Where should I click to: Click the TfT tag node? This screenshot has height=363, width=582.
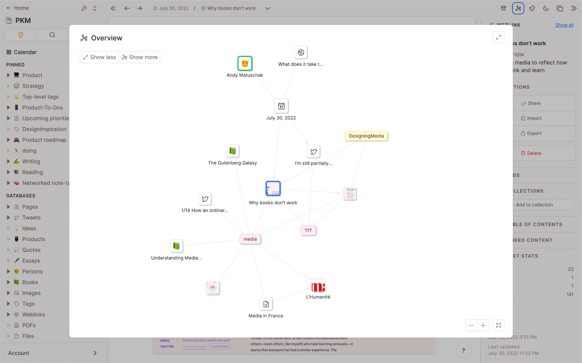click(308, 231)
